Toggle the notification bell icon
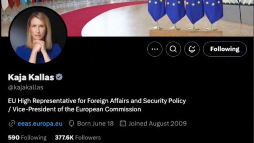The width and height of the screenshot is (254, 143). coord(192,49)
